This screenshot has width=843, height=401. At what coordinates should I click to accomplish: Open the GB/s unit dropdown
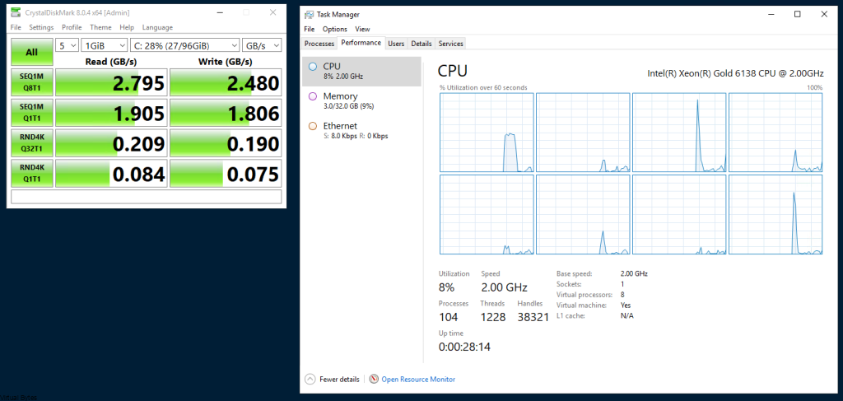click(262, 45)
